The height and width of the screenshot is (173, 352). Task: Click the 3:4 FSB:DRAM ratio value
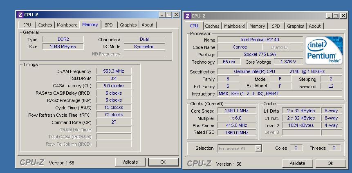click(114, 78)
